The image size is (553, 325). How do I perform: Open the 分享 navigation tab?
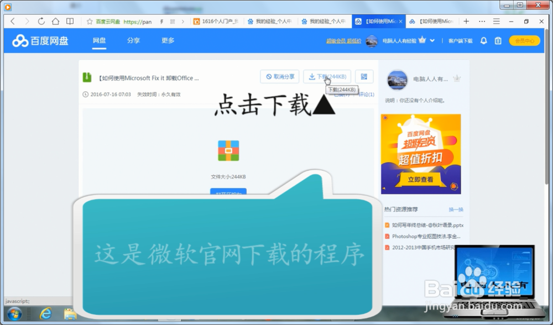(133, 40)
